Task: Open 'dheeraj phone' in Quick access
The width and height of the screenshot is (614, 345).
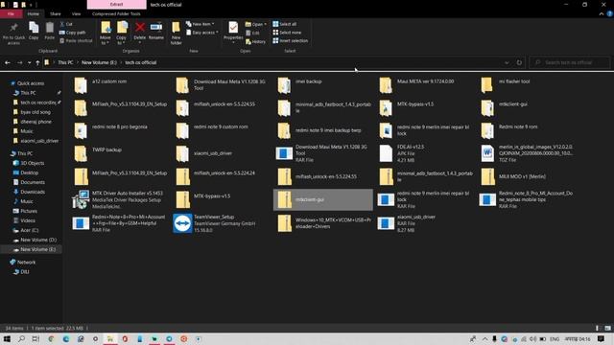Action: click(x=35, y=122)
